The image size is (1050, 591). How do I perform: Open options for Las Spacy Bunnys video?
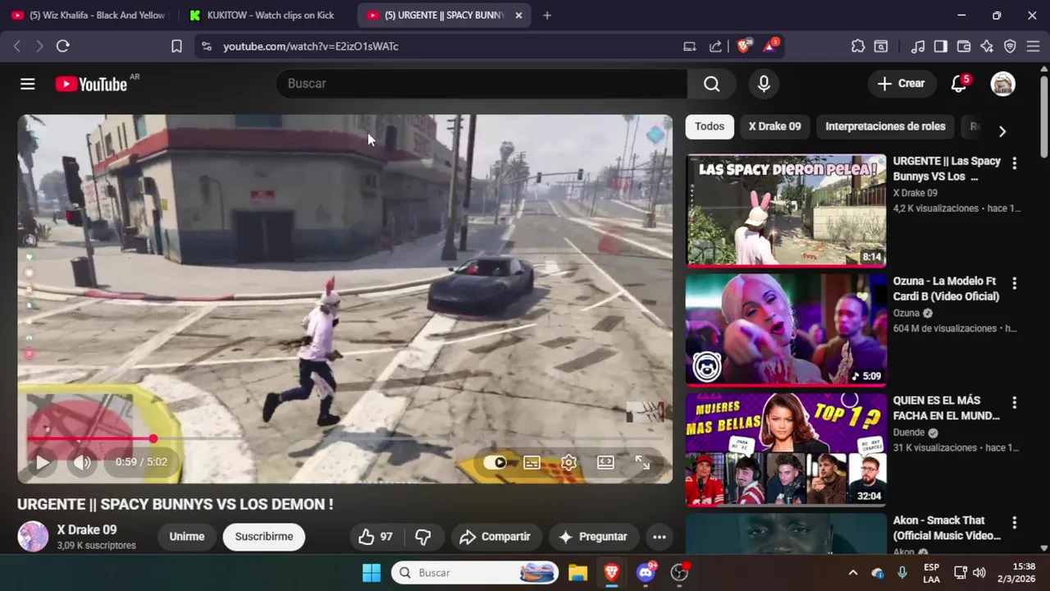(1014, 163)
